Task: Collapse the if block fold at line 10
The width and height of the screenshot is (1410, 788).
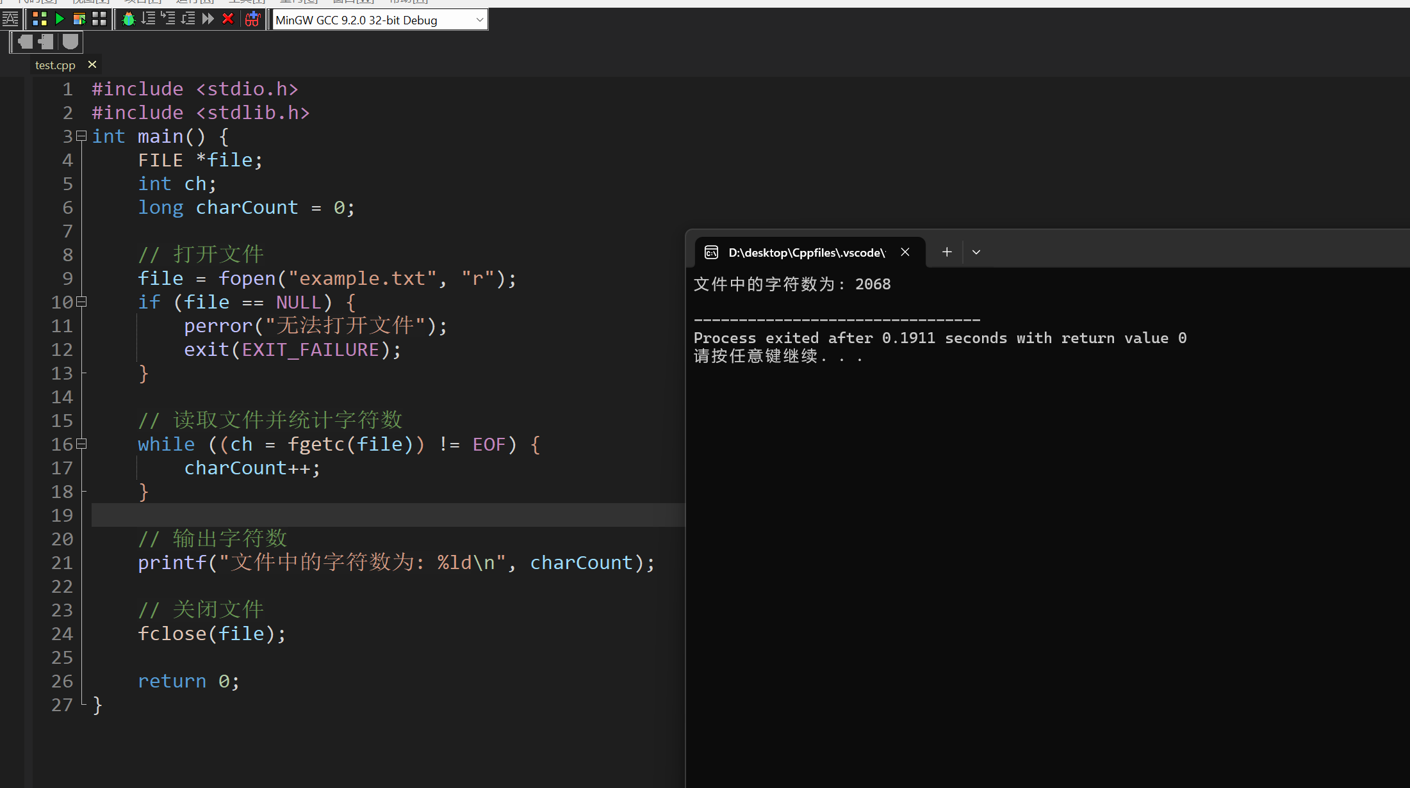Action: click(x=81, y=302)
